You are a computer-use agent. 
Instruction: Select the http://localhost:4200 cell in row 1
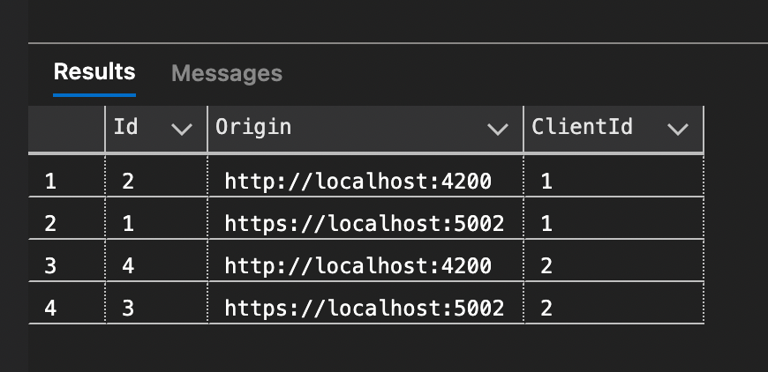coord(358,182)
